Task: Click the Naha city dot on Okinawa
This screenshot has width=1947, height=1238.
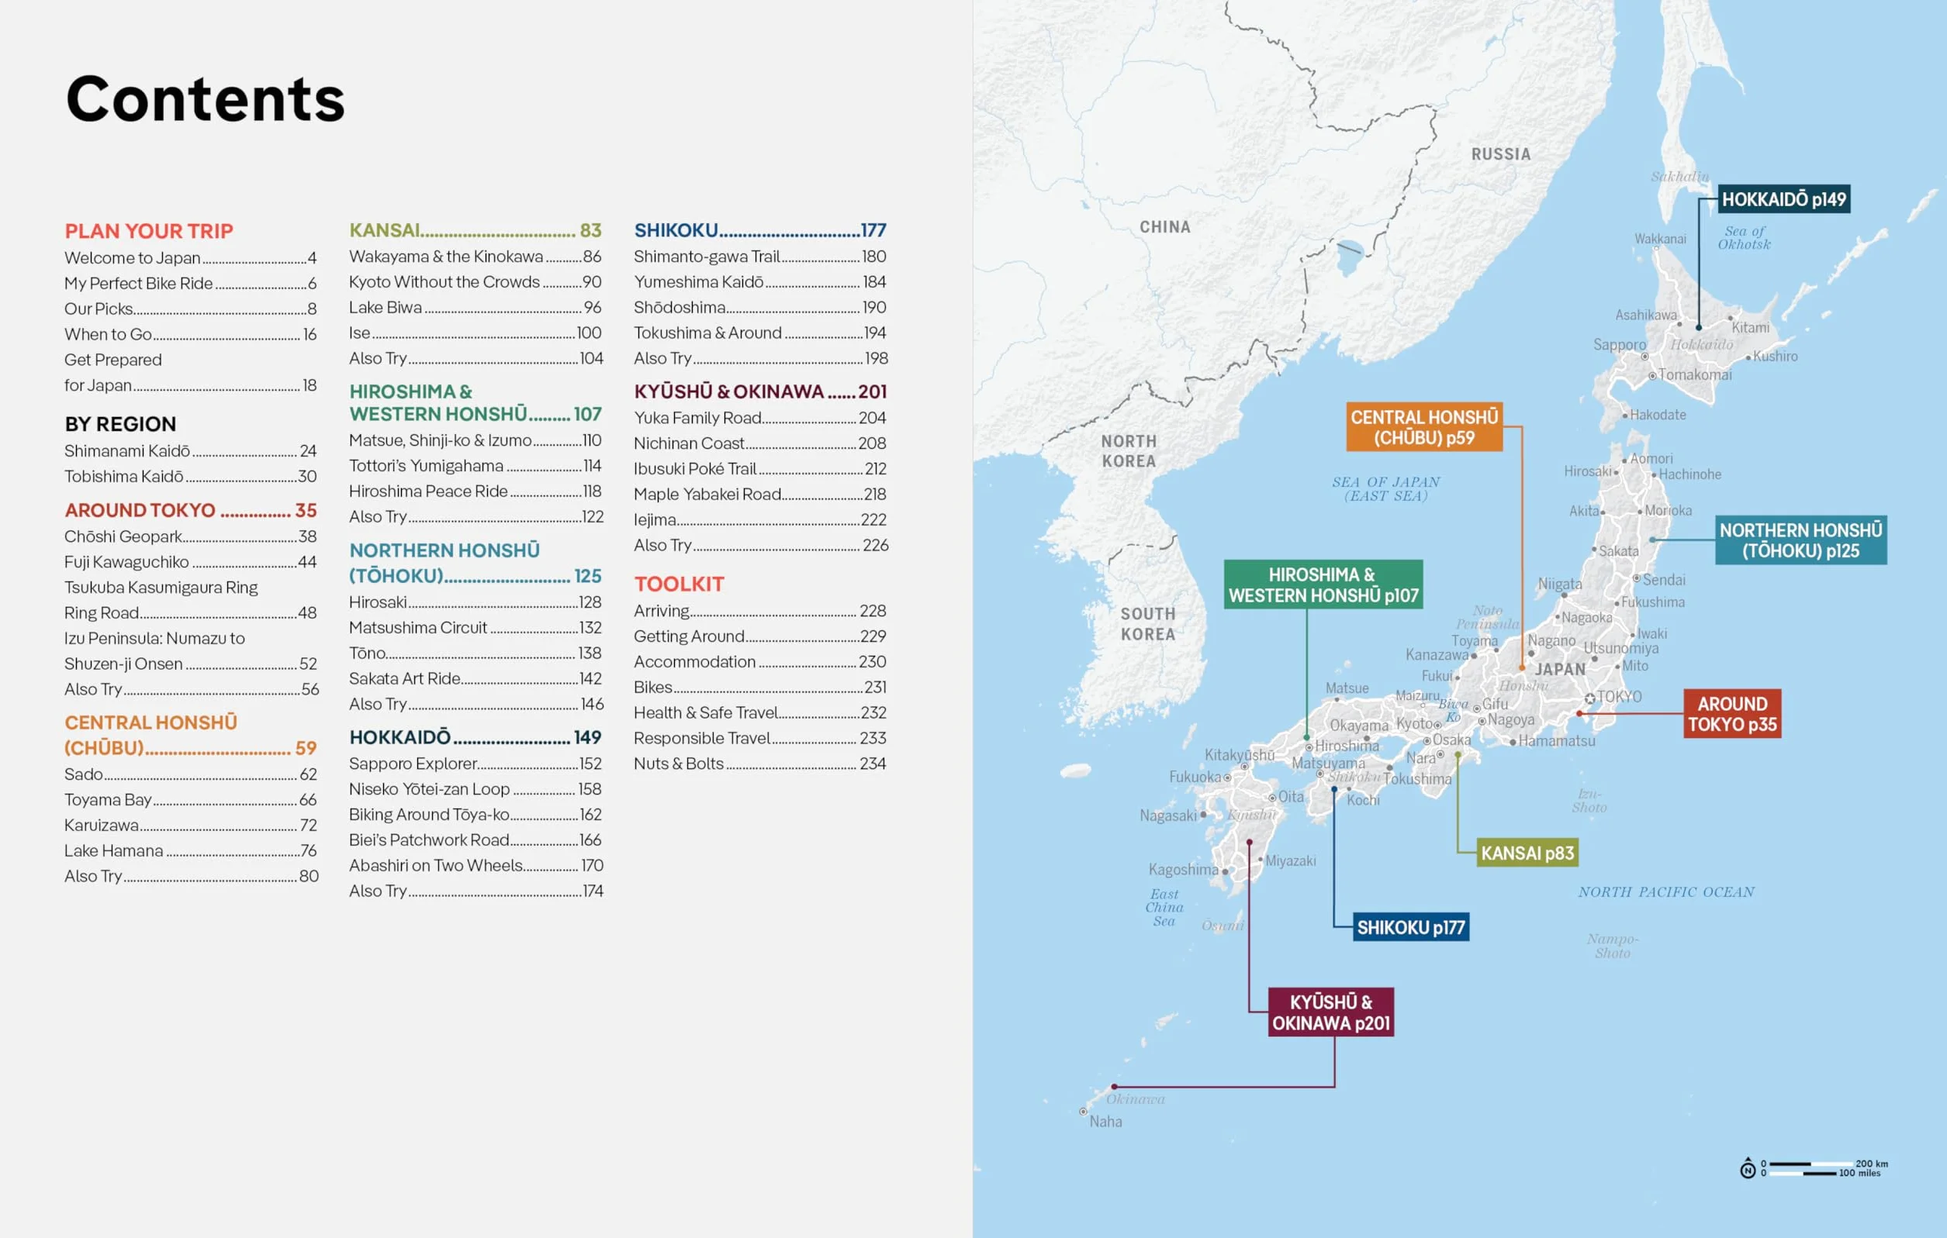Action: coord(1083,1112)
